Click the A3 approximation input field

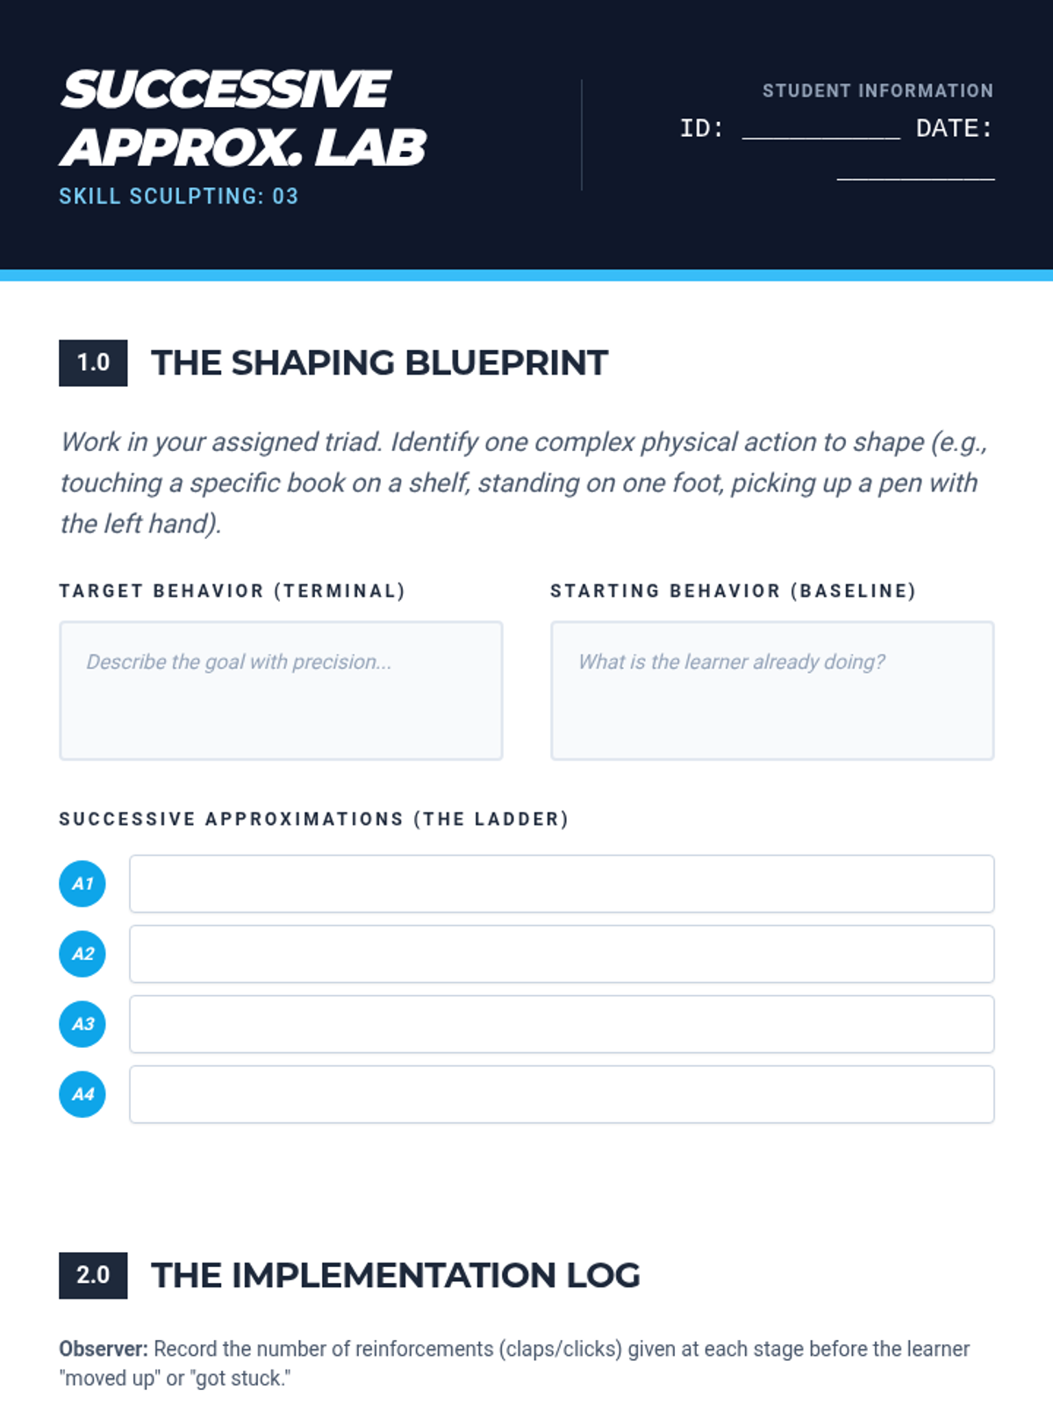pos(562,1024)
